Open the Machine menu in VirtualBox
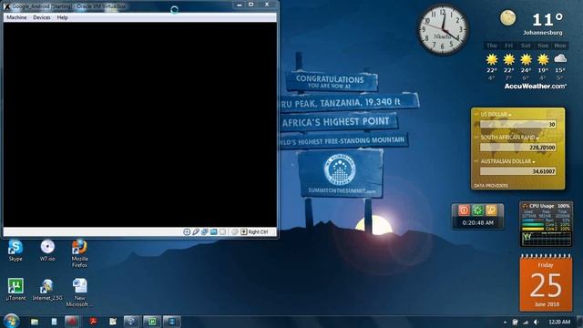This screenshot has height=328, width=583. click(16, 17)
